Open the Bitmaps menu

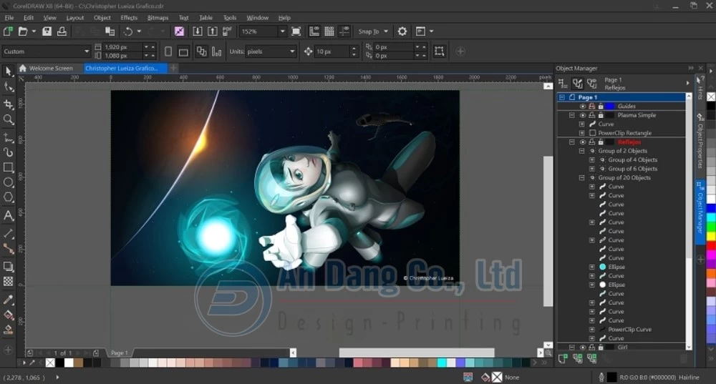(158, 18)
